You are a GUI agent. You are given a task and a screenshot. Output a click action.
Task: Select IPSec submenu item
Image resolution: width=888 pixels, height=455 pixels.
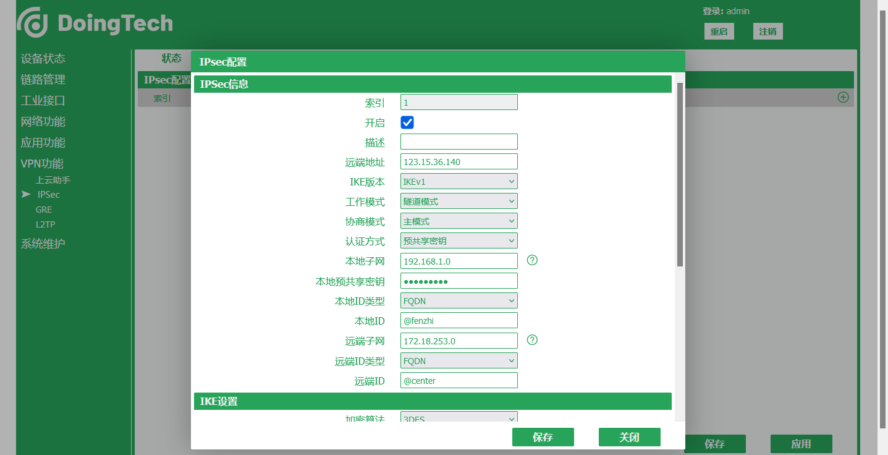pos(48,195)
